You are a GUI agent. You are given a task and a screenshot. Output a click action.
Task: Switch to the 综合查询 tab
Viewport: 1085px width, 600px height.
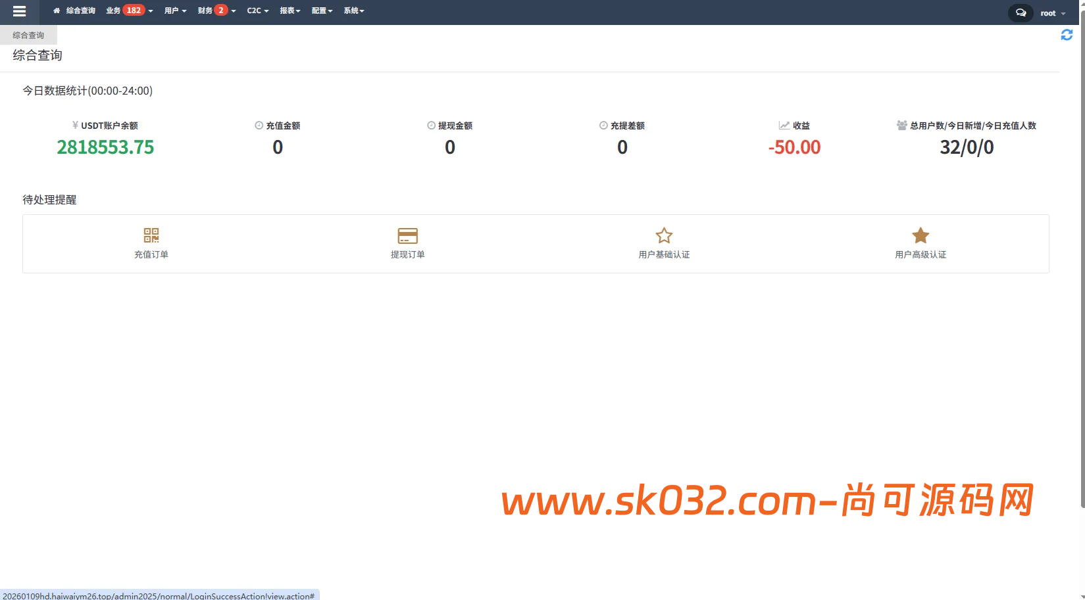tap(29, 35)
